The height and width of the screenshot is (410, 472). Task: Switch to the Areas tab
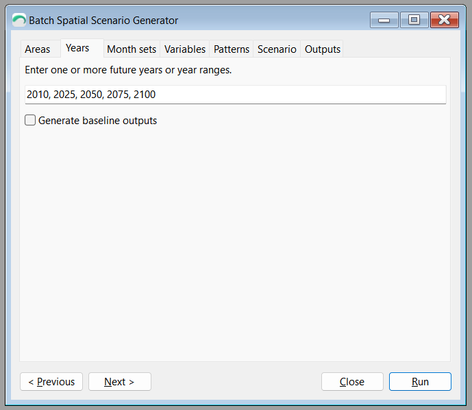(x=38, y=49)
